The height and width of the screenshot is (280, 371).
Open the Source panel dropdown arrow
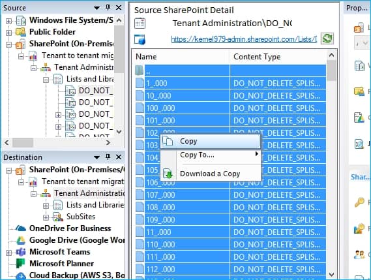96,8
